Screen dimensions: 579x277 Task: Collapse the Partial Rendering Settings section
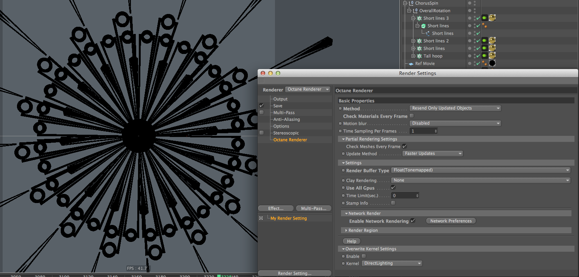[343, 139]
